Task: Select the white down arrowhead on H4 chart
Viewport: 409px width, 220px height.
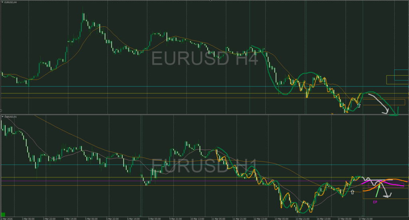Action: click(x=385, y=112)
